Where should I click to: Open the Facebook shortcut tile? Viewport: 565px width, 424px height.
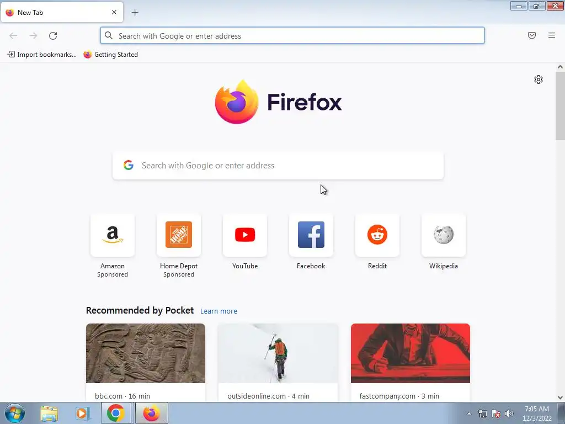311,235
